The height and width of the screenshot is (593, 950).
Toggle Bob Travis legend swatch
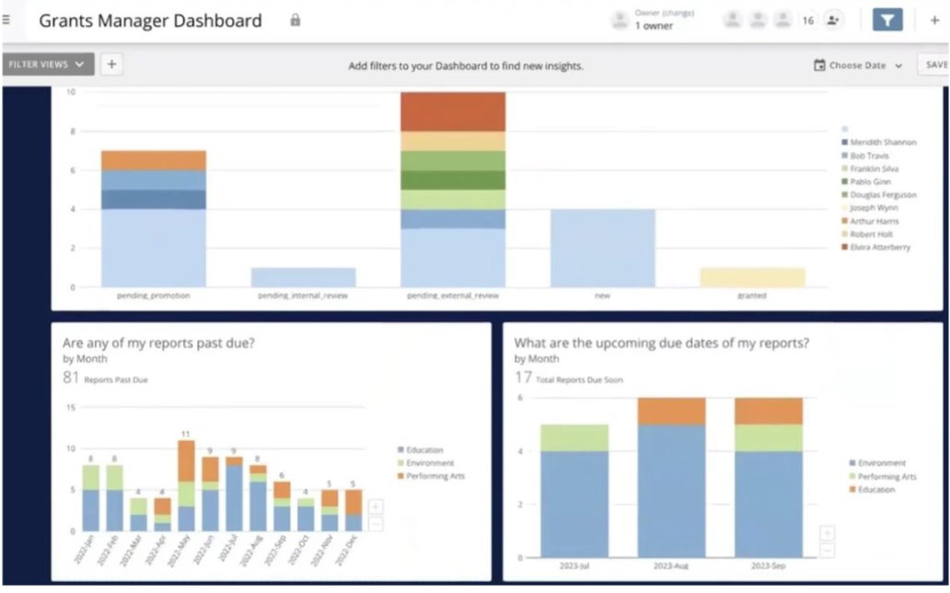click(x=844, y=156)
